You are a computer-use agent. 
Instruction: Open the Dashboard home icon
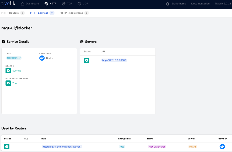point(22,4)
